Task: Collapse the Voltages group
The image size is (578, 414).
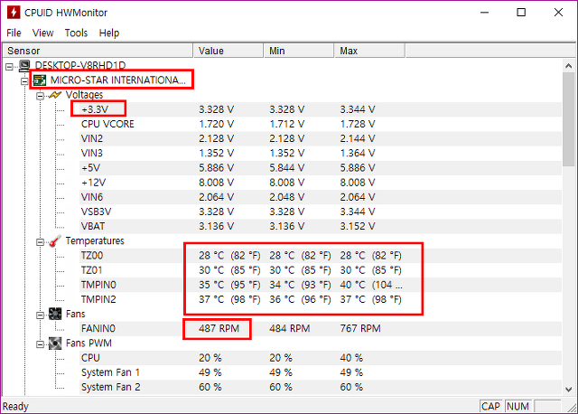Action: coord(40,96)
